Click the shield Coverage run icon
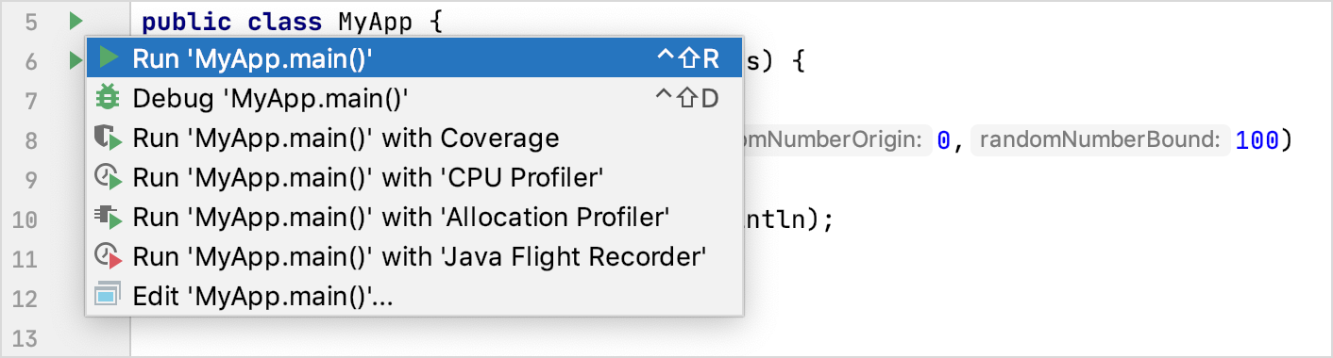 (x=109, y=139)
